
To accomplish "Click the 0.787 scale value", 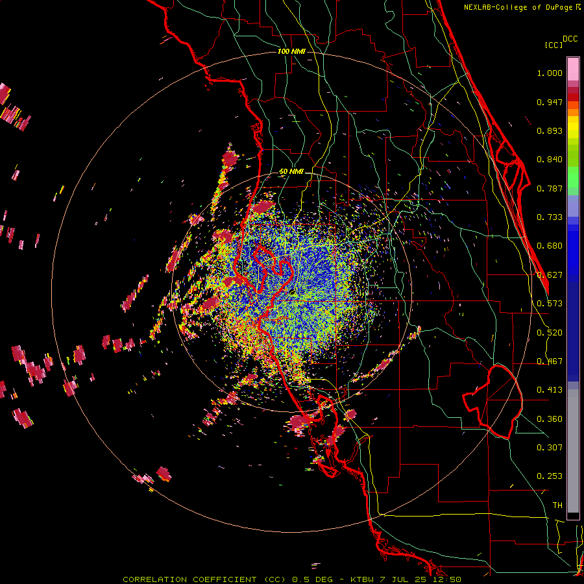I will pos(550,188).
